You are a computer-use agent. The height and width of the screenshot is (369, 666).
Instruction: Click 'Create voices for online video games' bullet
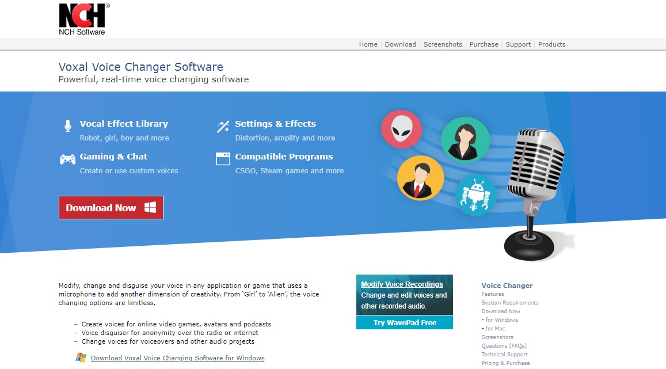coord(176,324)
